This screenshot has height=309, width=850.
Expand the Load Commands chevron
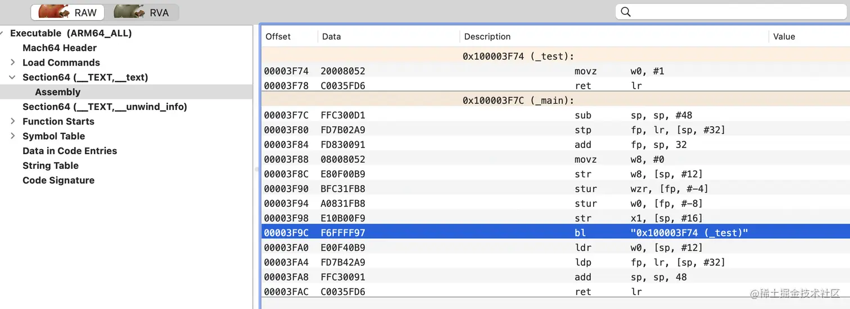pyautogui.click(x=13, y=62)
